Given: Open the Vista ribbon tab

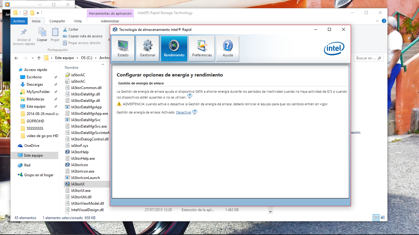Looking at the screenshot, I should (78, 21).
